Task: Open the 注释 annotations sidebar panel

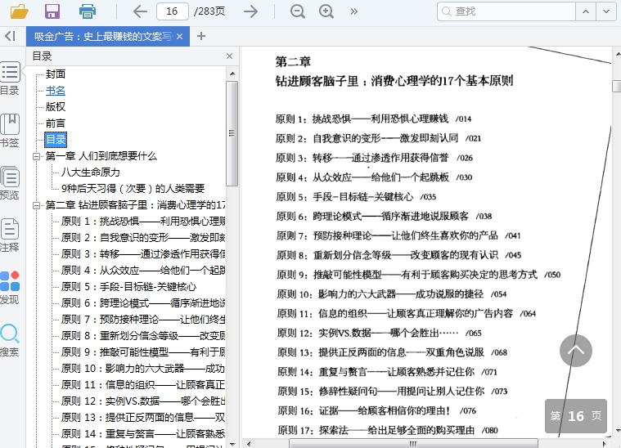Action: (10, 235)
